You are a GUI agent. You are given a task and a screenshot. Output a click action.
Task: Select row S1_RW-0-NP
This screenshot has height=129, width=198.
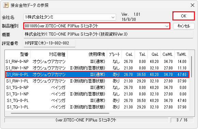click(97, 62)
